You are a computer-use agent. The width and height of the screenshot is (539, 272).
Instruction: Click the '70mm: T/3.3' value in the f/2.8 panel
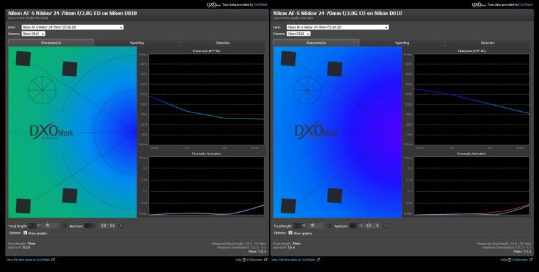[257, 251]
